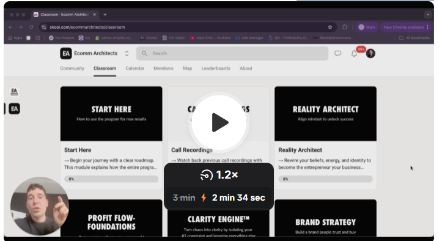Click New Chrome available update button
439x241 pixels.
pyautogui.click(x=404, y=27)
